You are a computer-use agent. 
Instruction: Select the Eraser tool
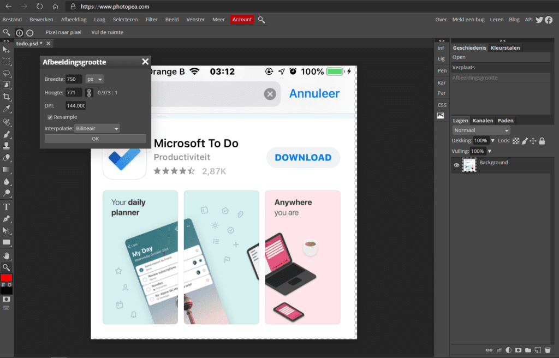pyautogui.click(x=7, y=158)
